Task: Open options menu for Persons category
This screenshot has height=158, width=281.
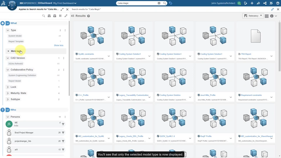Action: 65,117
